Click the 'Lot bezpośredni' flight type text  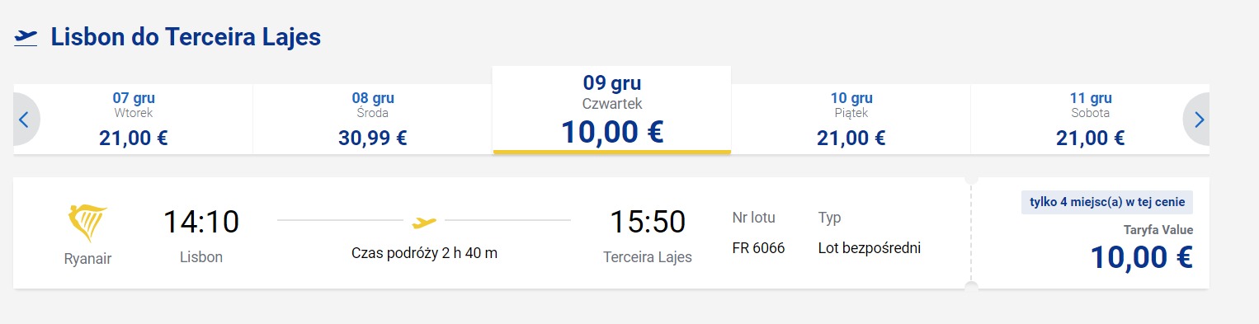pos(870,247)
